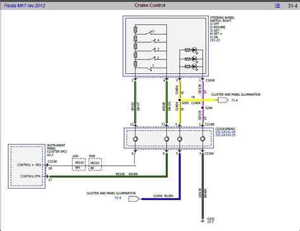This screenshot has width=300, height=231.
Task: Select the RHD variant box
Action: 95,164
